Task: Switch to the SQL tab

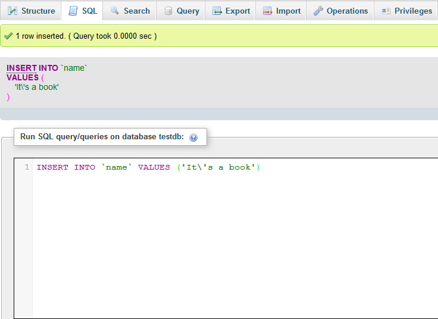Action: click(x=82, y=11)
